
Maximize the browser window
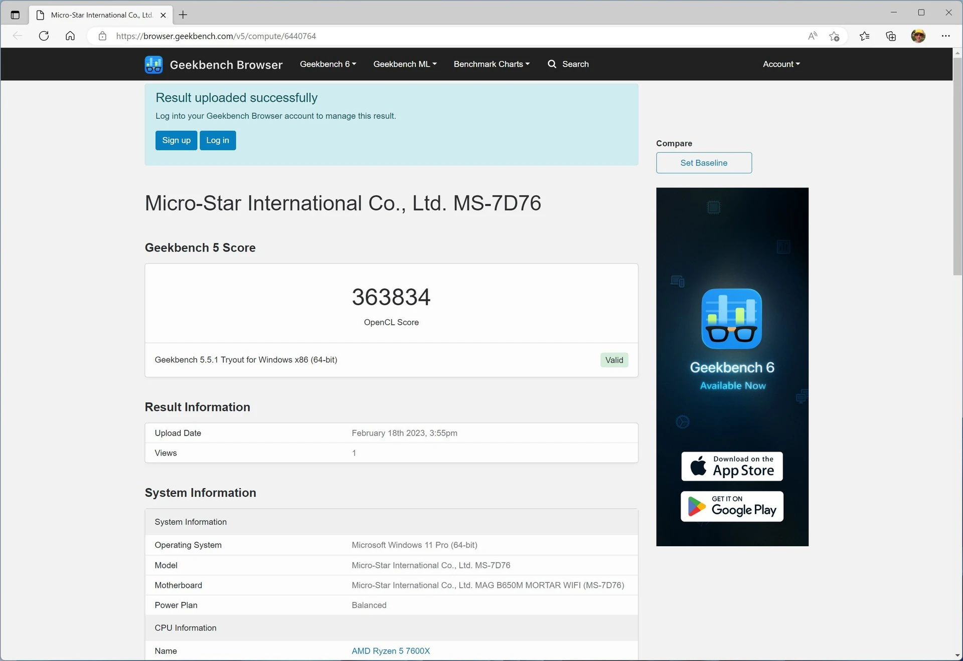tap(921, 13)
